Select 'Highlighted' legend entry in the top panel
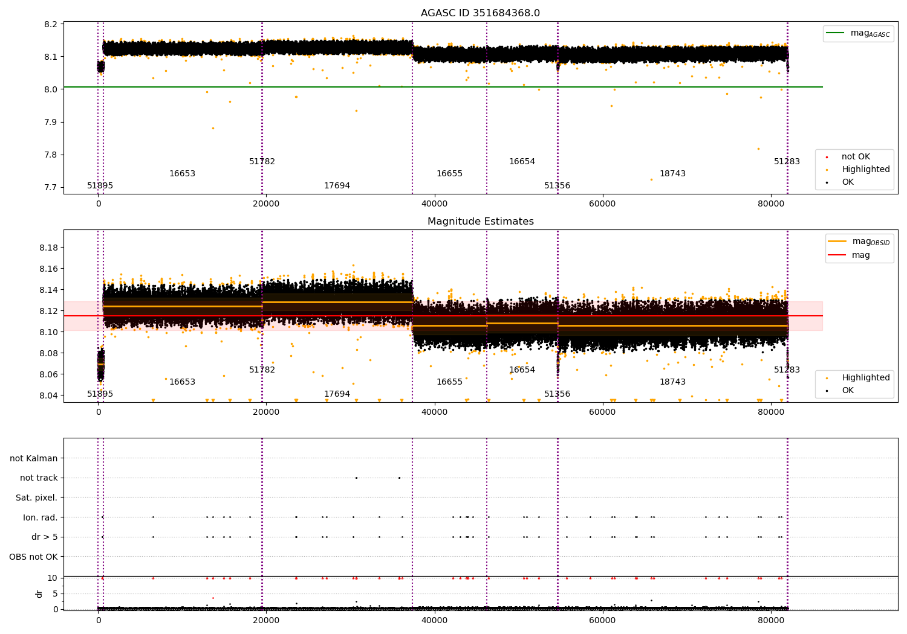The image size is (907, 634). pos(856,170)
